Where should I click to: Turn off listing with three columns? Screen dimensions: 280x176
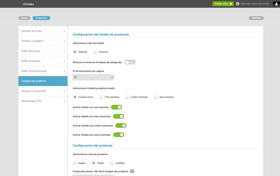[118, 116]
